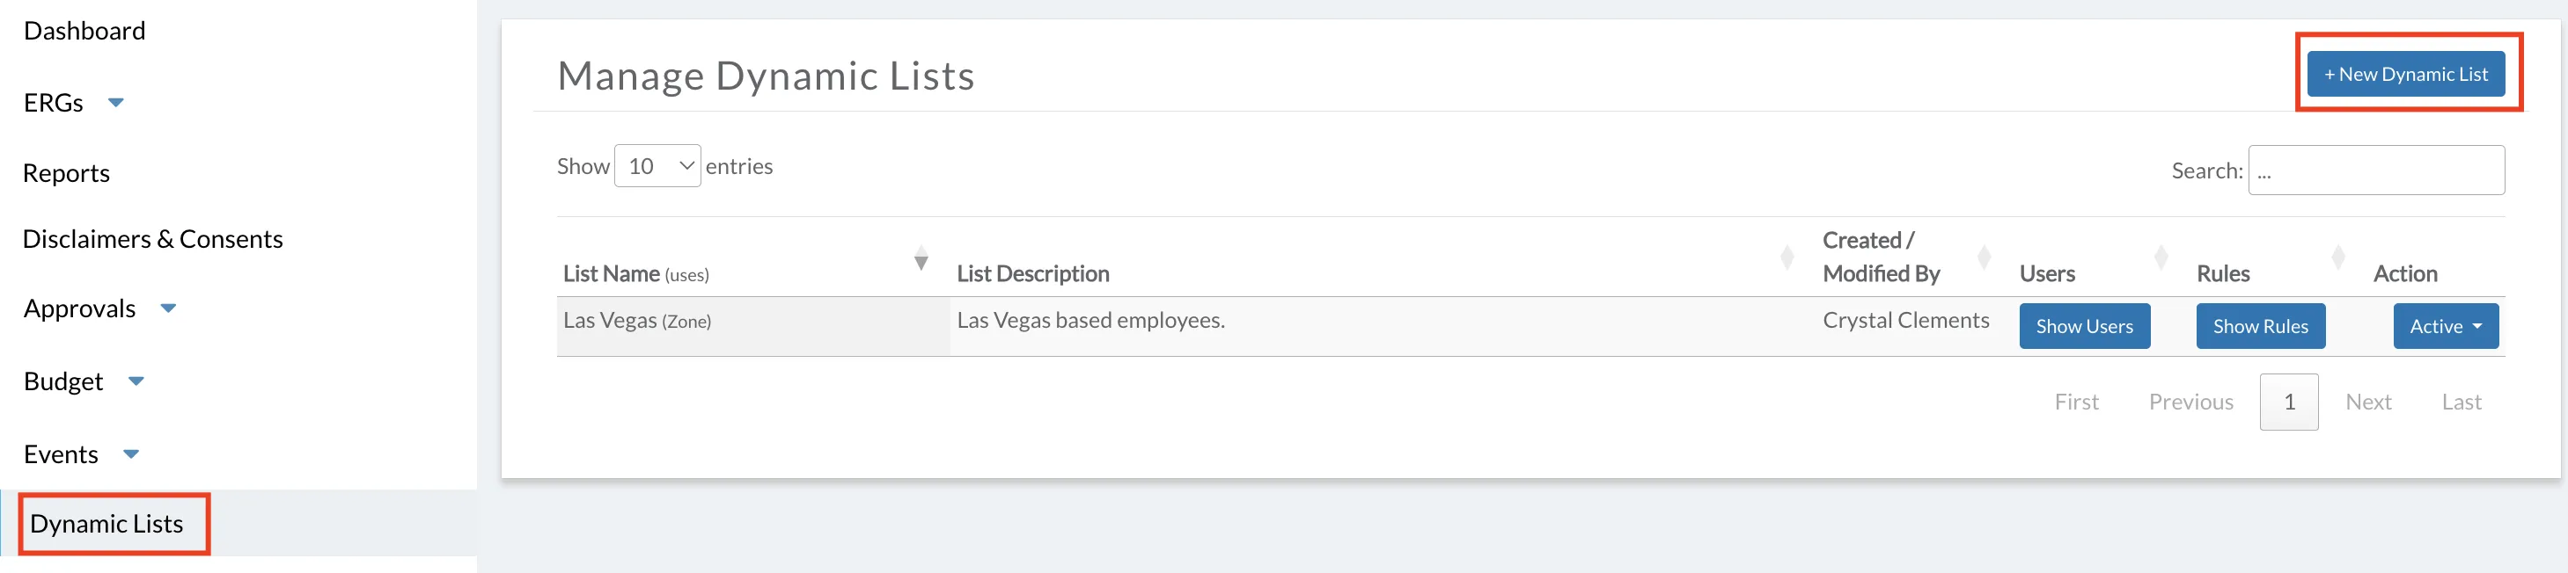
Task: Expand Budget menu caret
Action: [x=136, y=381]
